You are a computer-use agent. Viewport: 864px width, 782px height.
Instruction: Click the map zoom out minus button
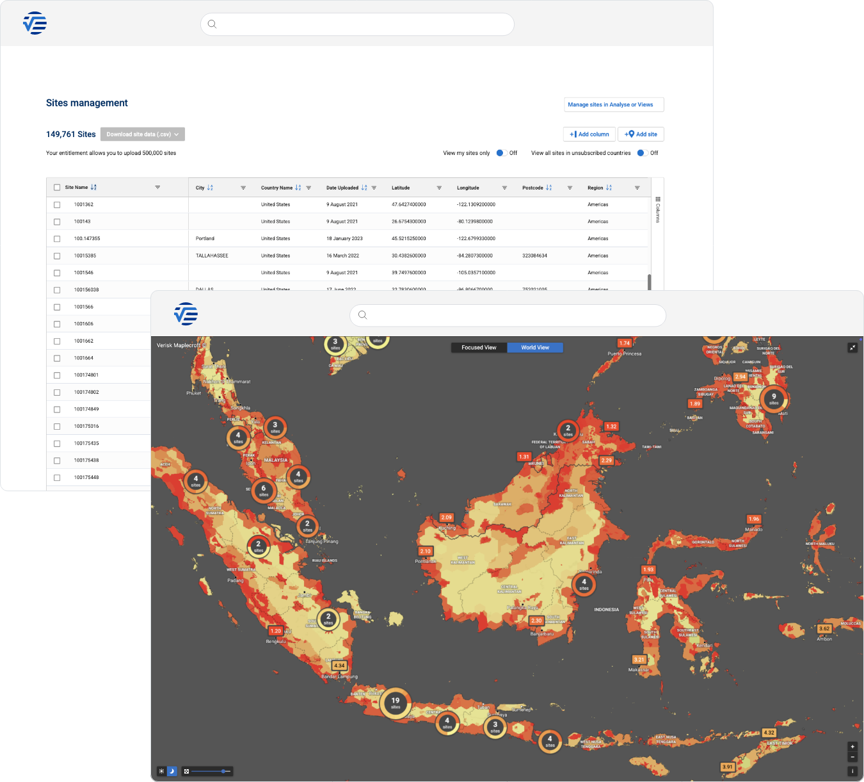[x=852, y=756]
